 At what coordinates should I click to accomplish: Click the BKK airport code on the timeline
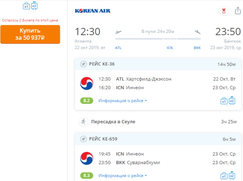[x=197, y=48]
